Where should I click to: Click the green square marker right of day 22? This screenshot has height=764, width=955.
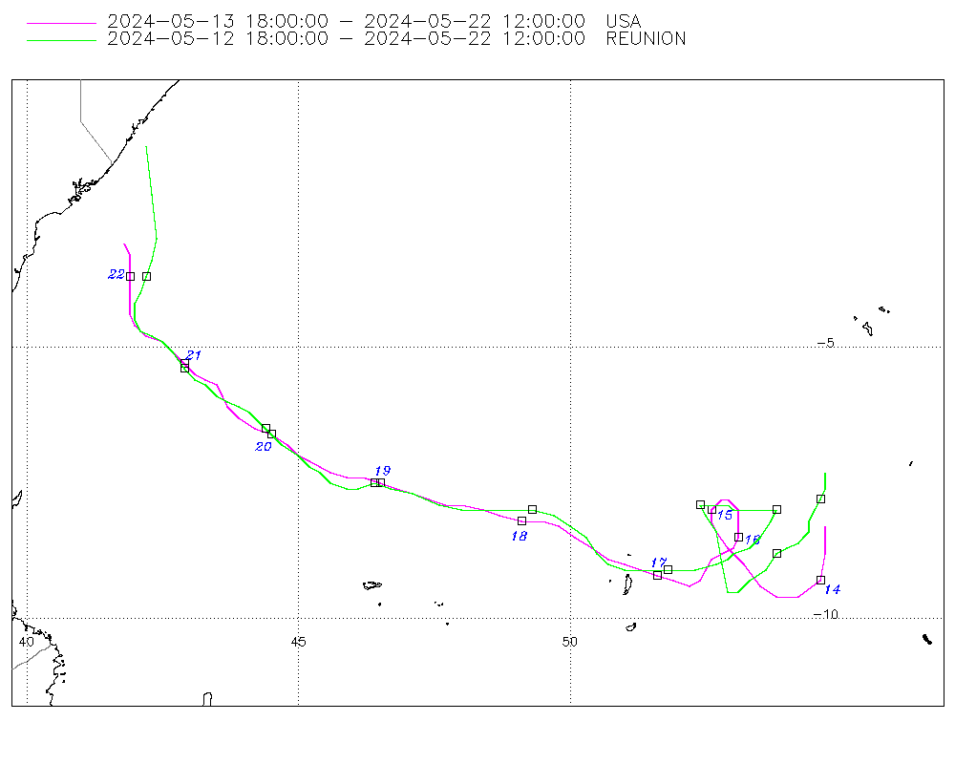coord(146,276)
